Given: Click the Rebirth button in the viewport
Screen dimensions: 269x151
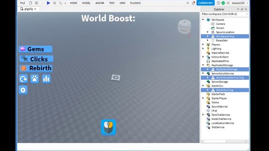Looking at the screenshot, I should (x=36, y=68).
